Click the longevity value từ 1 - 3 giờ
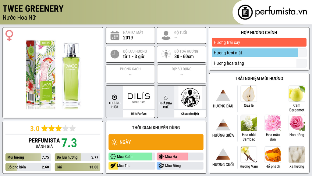 pos(134,57)
